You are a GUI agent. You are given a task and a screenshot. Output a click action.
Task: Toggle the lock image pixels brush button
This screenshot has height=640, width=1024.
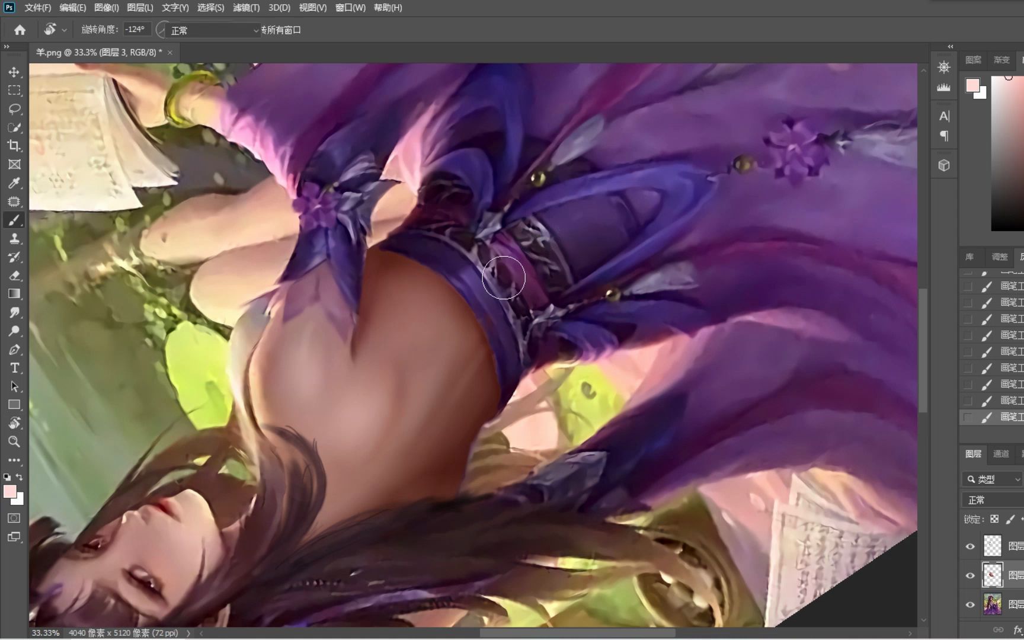(x=1010, y=519)
